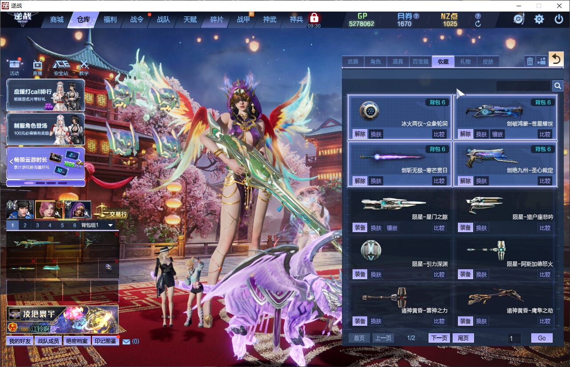
Task: Click 比较 for 诸神黄昏-雷神之力
Action: [x=439, y=321]
